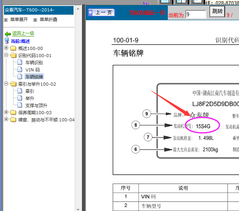This screenshot has height=211, width=239.
Task: Select the 牵引与举升100-02 folder
Action: coord(37,84)
